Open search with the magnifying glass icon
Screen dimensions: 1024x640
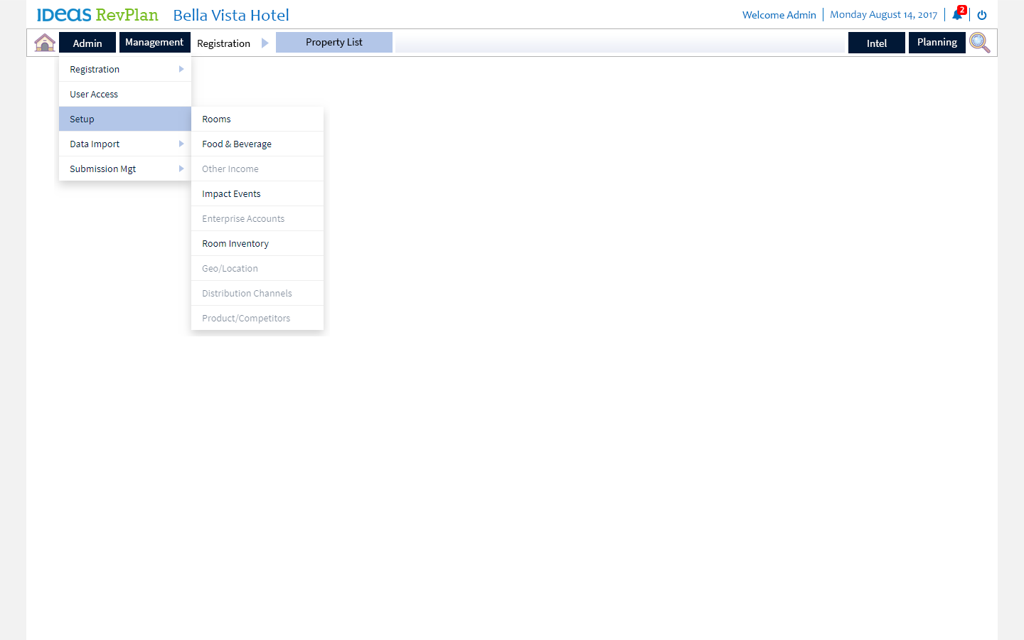tap(980, 43)
